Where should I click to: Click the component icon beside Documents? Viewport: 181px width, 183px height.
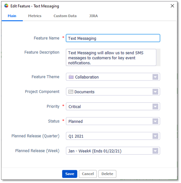pos(71,91)
